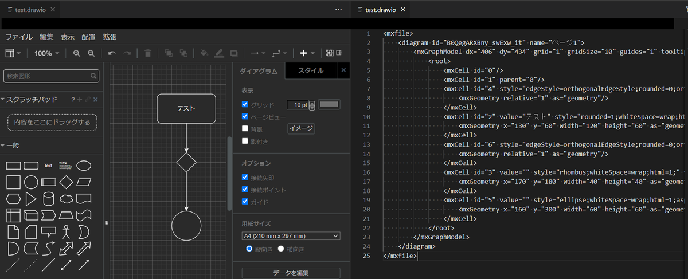Click the send to back icon
The image size is (688, 279).
tap(183, 53)
